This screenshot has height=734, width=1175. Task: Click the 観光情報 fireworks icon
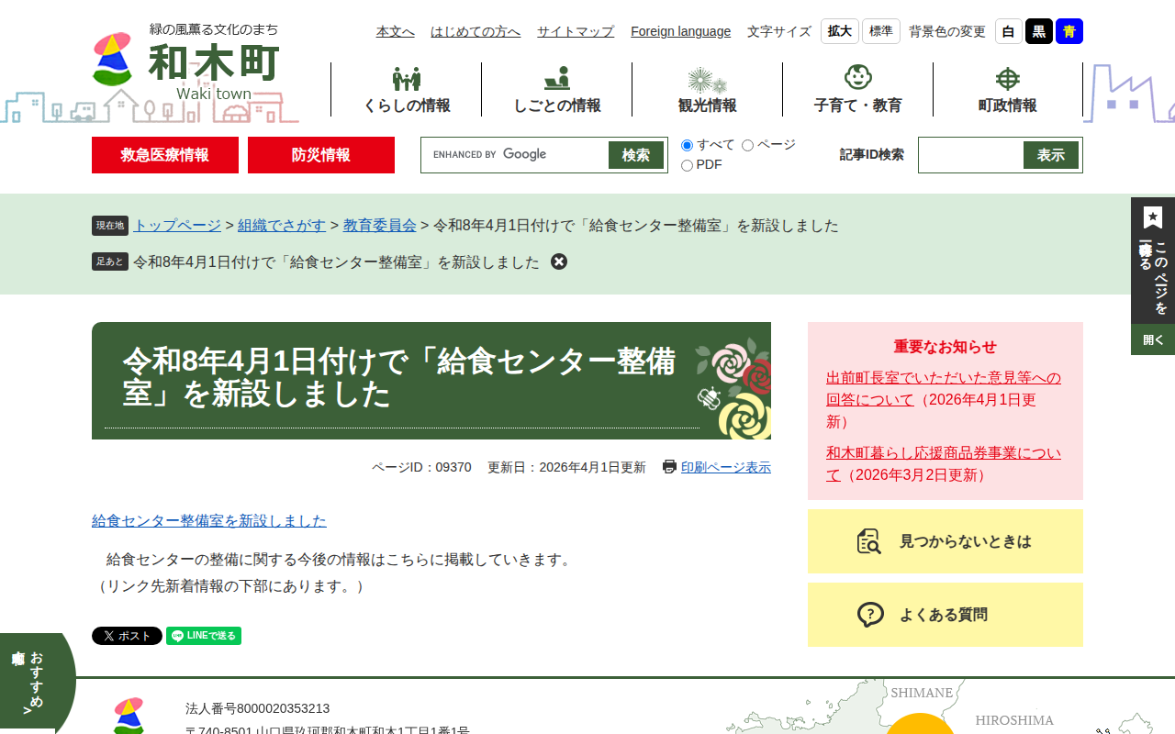point(708,79)
